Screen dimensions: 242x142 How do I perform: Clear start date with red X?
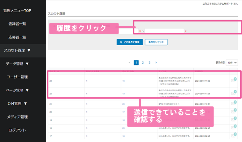coord(140,31)
